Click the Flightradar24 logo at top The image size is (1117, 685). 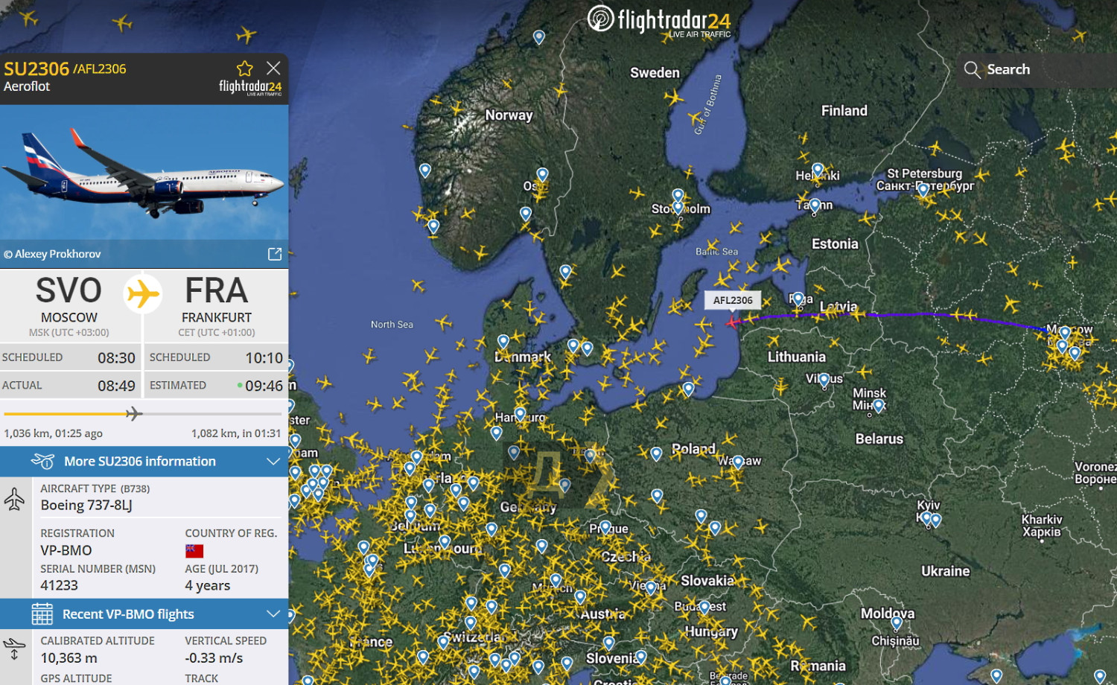(659, 21)
